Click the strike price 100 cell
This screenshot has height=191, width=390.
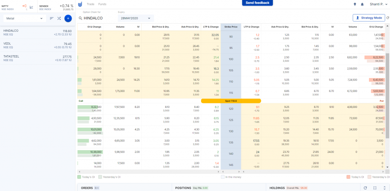pos(231,59)
